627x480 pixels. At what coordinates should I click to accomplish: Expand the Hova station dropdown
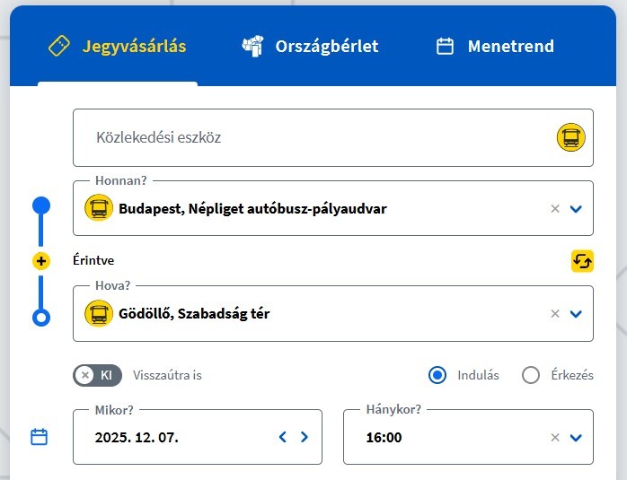[x=577, y=313]
